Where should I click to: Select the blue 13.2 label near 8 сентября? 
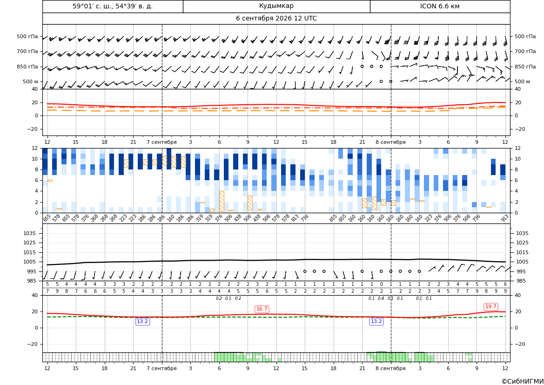(376, 322)
